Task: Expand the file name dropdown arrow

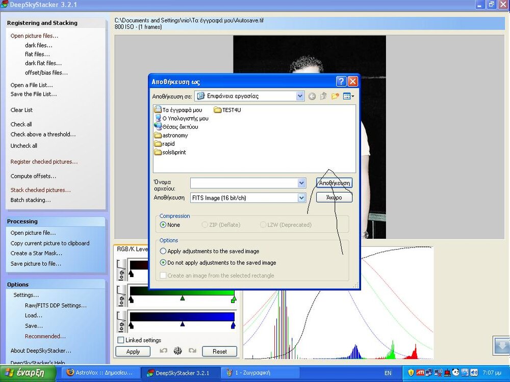Action: (301, 183)
